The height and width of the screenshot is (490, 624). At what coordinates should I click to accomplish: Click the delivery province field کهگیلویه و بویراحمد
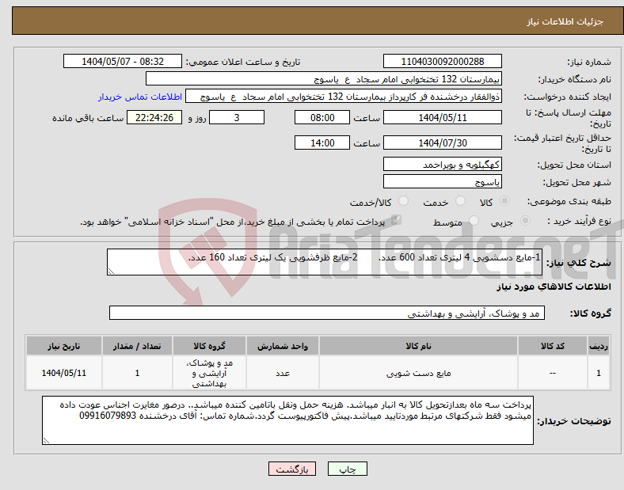point(442,164)
